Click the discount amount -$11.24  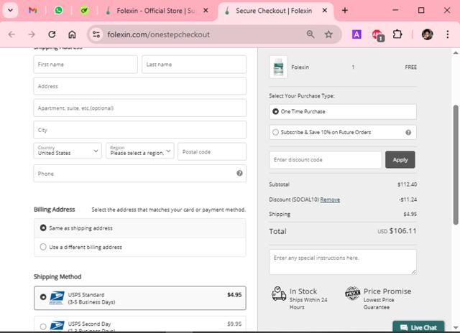pyautogui.click(x=408, y=200)
